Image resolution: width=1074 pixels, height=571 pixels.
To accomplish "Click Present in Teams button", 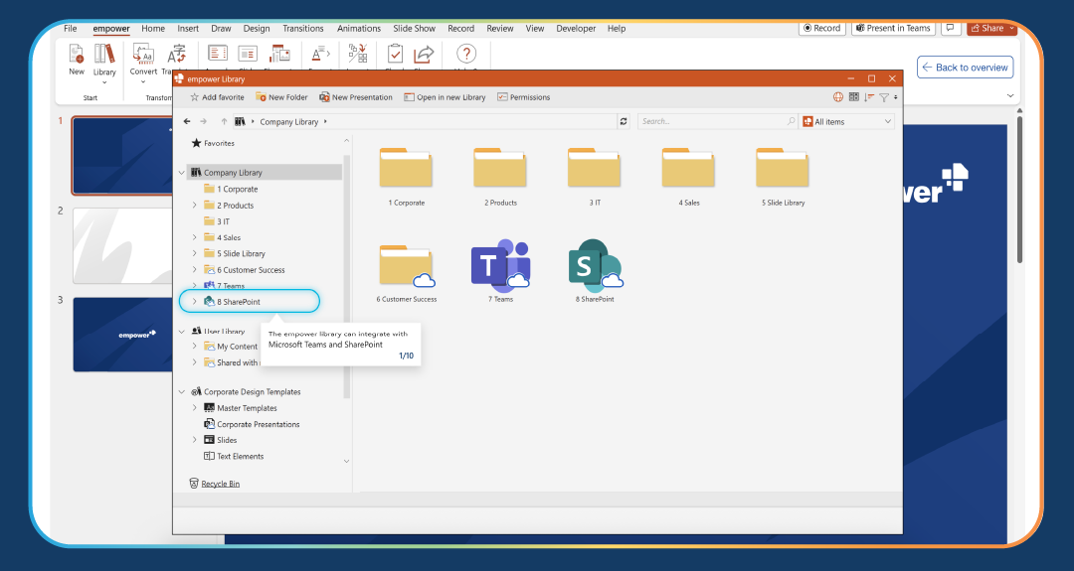I will [x=892, y=28].
